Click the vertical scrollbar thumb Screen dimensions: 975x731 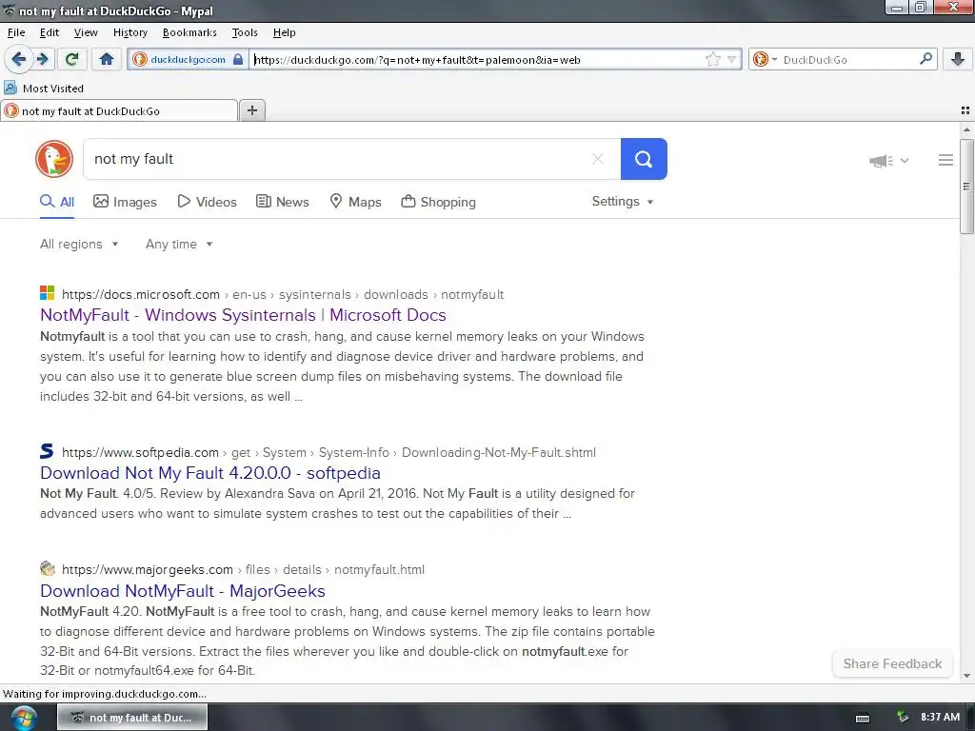coord(966,187)
